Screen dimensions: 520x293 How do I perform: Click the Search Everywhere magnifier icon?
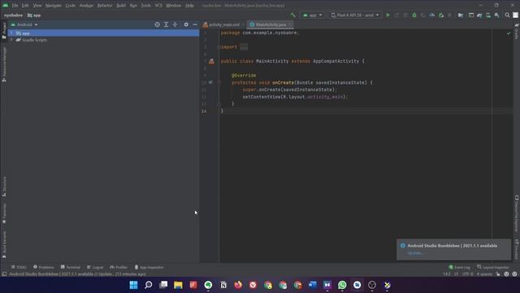click(507, 15)
